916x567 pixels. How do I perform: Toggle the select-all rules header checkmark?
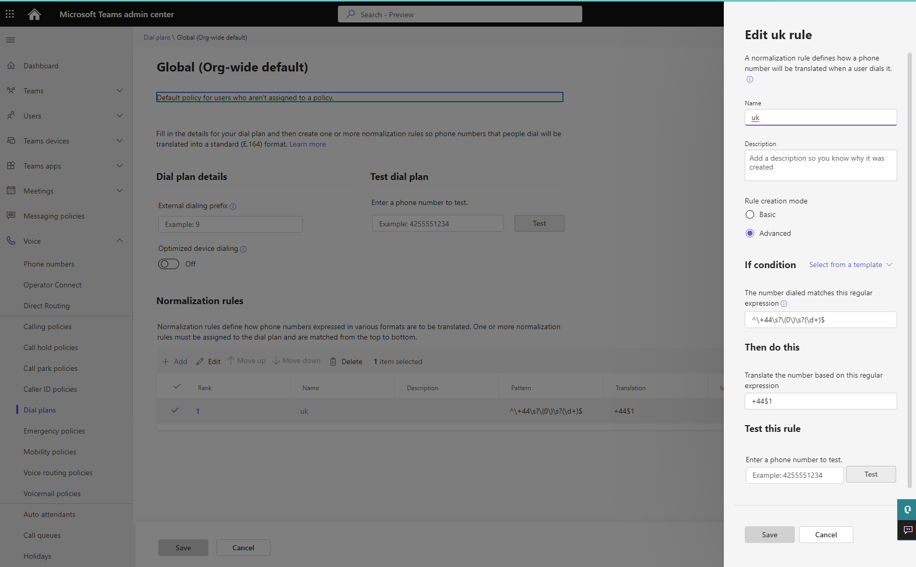(177, 387)
